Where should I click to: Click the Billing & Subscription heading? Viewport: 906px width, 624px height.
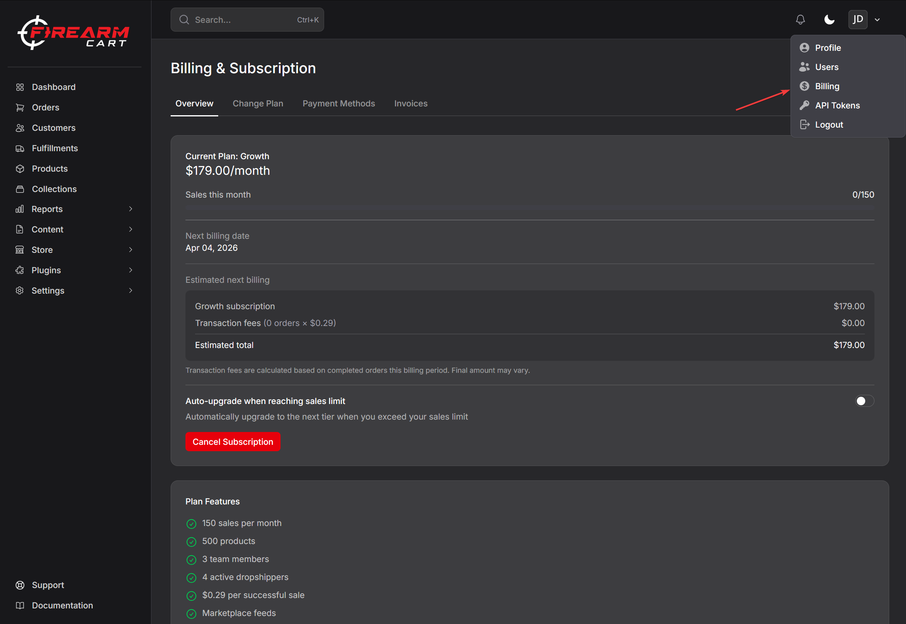pos(243,68)
